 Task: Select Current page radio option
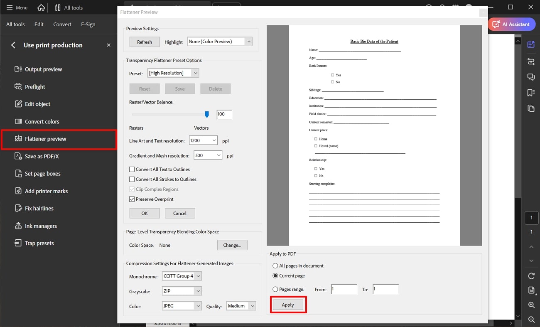click(x=275, y=276)
